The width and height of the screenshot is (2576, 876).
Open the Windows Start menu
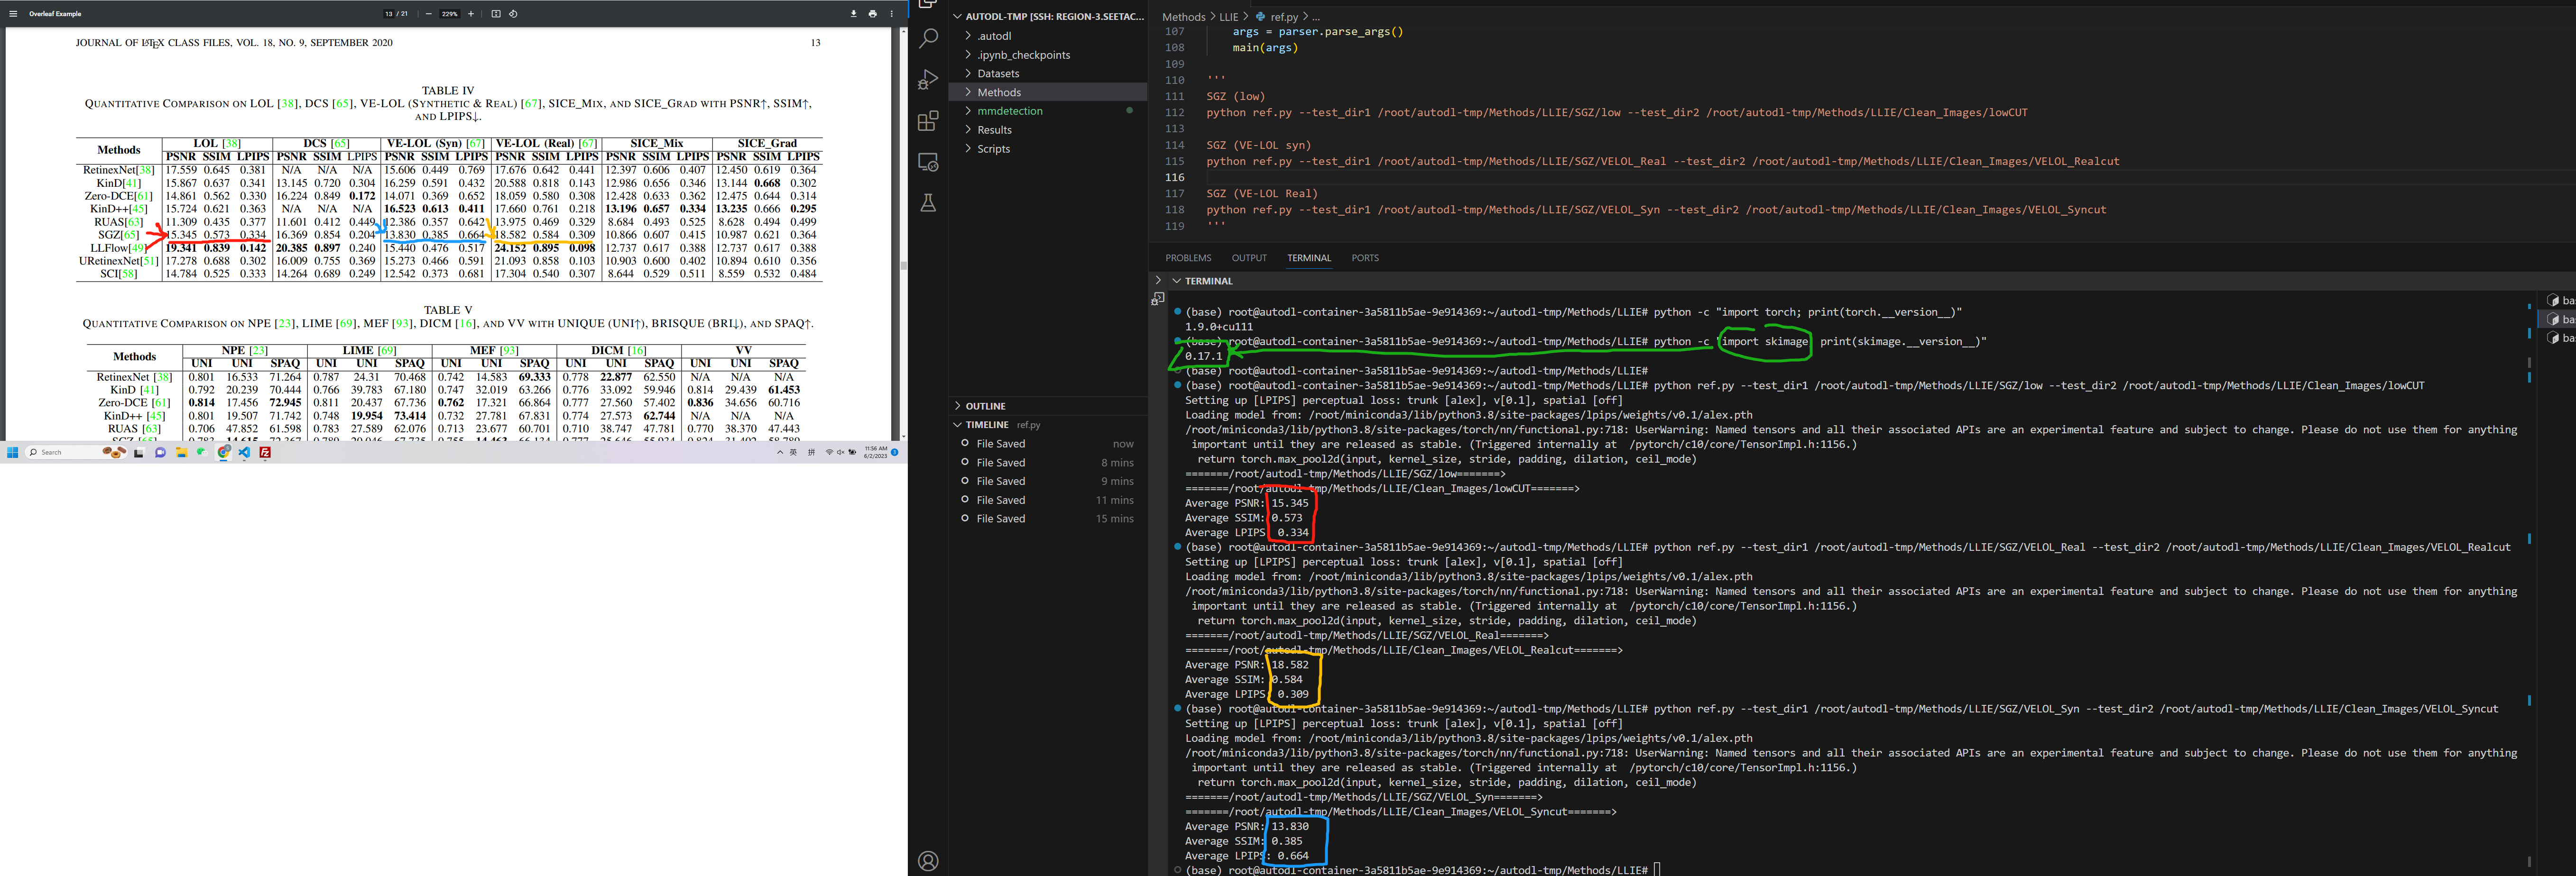point(12,453)
